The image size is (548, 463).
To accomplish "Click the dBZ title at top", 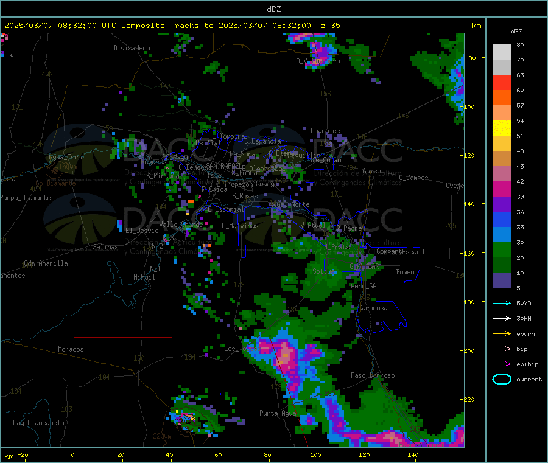I will pyautogui.click(x=273, y=9).
